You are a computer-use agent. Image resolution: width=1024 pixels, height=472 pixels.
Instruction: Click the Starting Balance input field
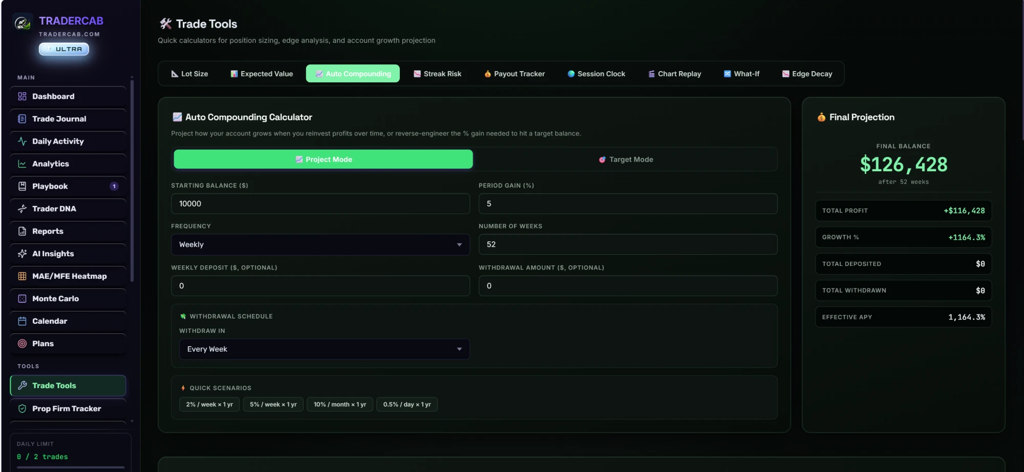click(320, 204)
